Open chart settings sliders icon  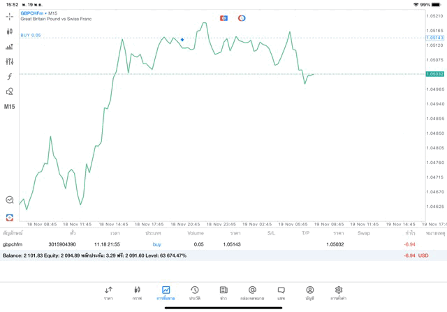(x=9, y=62)
